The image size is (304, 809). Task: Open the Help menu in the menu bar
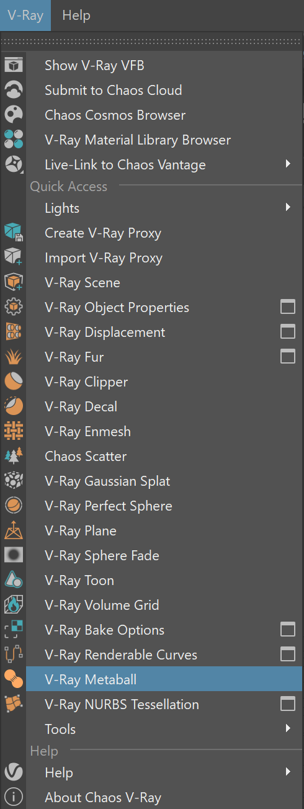(x=76, y=15)
